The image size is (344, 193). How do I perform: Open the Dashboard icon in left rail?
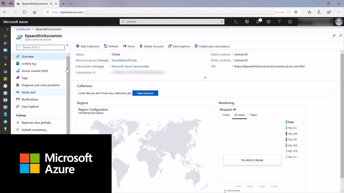tap(5, 50)
